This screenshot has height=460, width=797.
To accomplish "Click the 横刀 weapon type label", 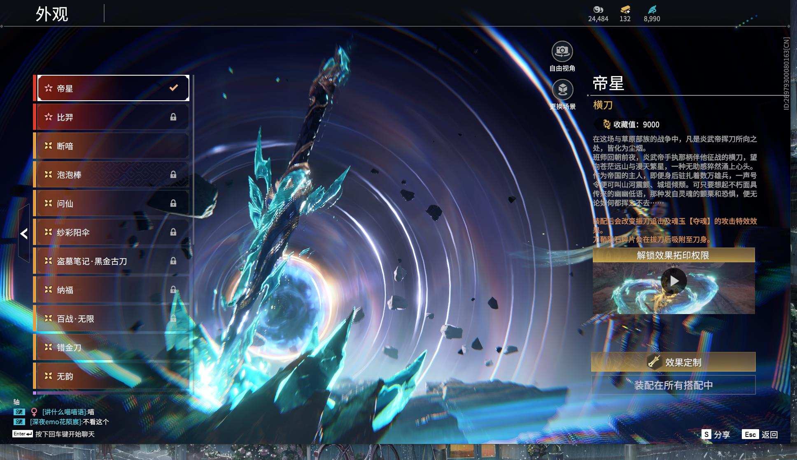I will 603,105.
